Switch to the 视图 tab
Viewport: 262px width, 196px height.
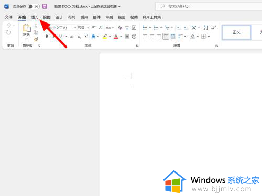(x=122, y=17)
